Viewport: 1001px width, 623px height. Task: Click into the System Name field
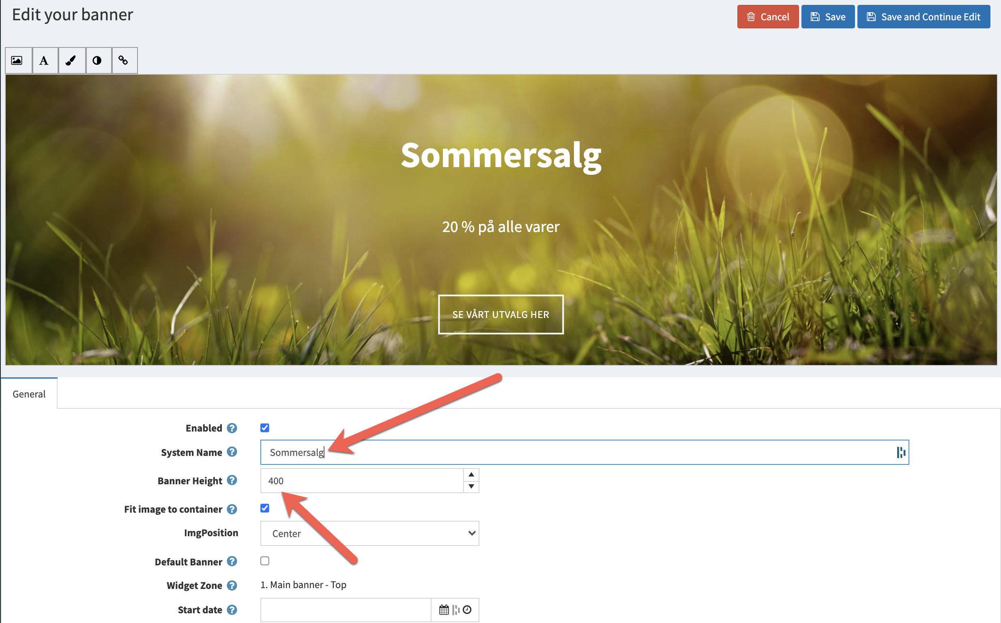tap(577, 452)
